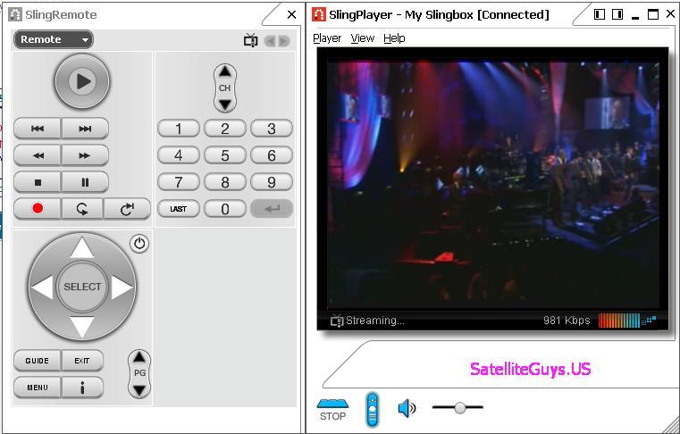The height and width of the screenshot is (434, 680).
Task: Start recording with the red record button
Action: (38, 209)
